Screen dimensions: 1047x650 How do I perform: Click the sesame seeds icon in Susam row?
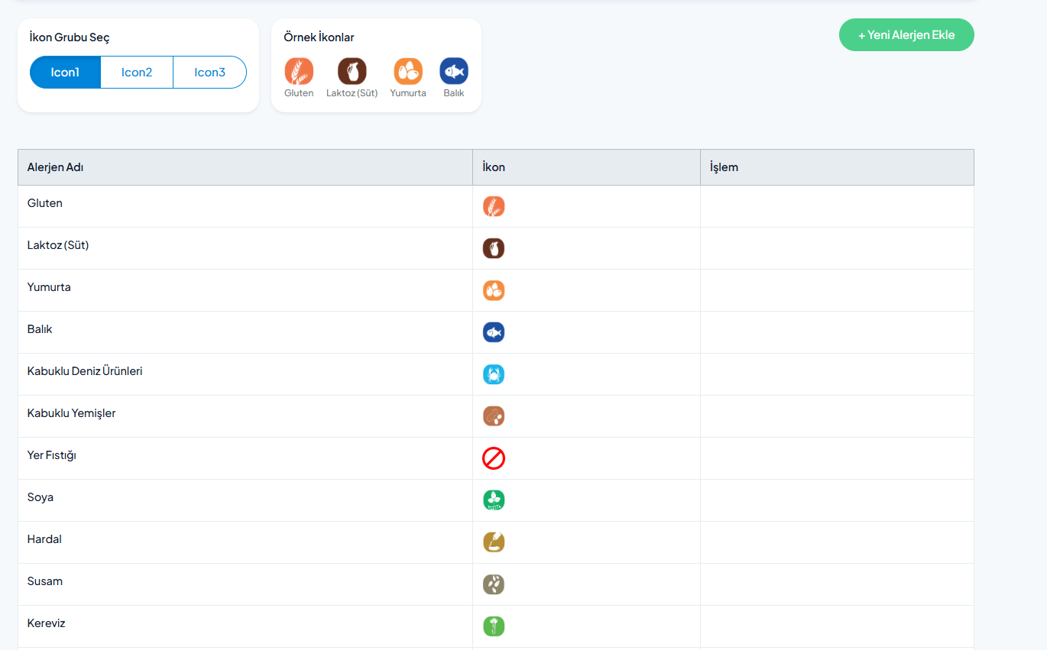click(494, 584)
